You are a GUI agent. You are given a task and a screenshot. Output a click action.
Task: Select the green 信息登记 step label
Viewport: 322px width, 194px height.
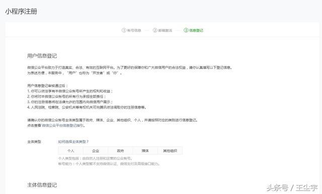click(x=196, y=31)
